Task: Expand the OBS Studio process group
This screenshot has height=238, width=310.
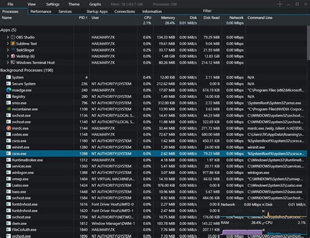Action: [8, 37]
